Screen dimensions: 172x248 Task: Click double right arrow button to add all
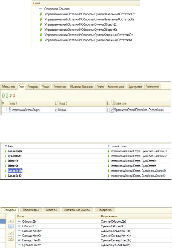[11, 226]
